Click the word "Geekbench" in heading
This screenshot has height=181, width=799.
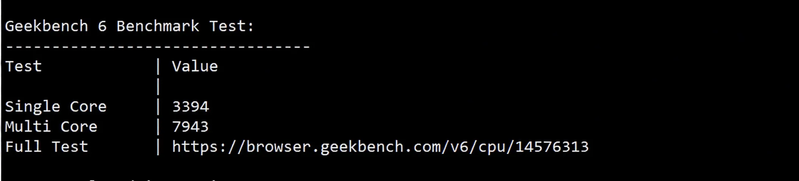coord(47,26)
